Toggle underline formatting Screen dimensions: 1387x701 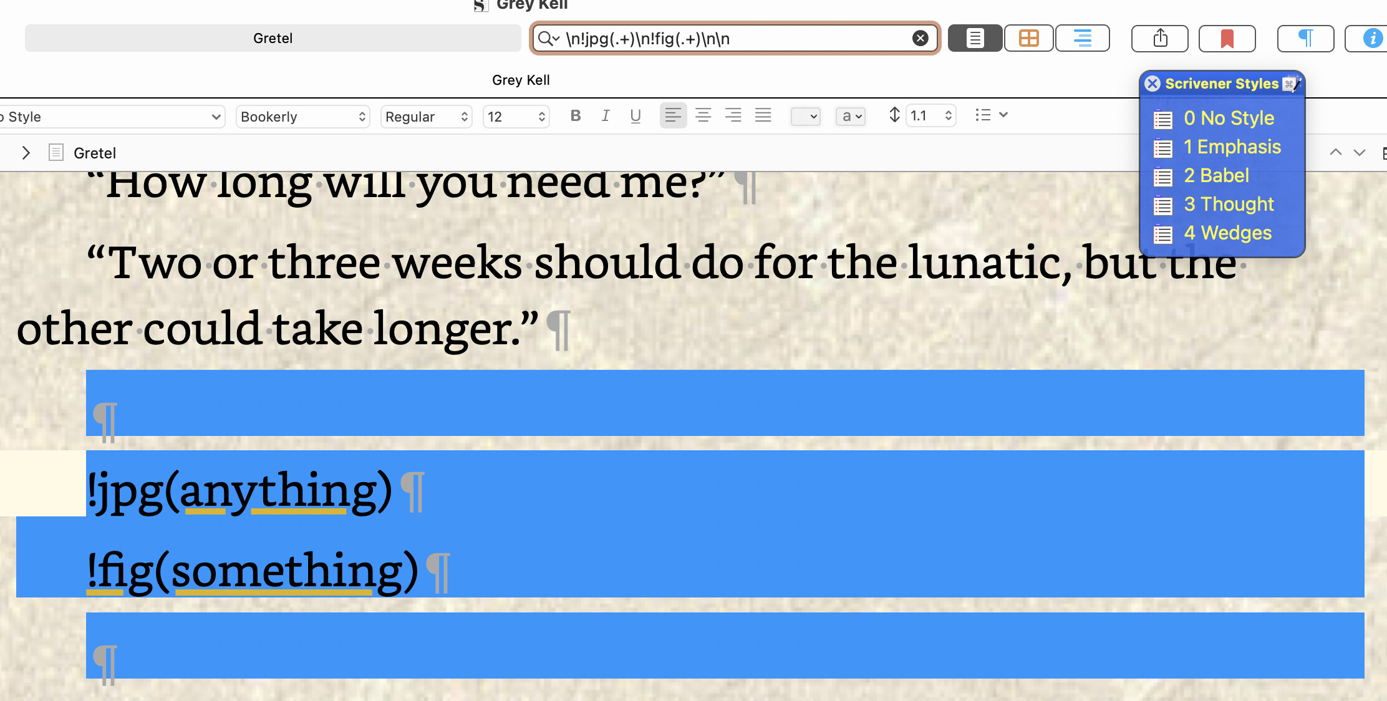click(635, 115)
